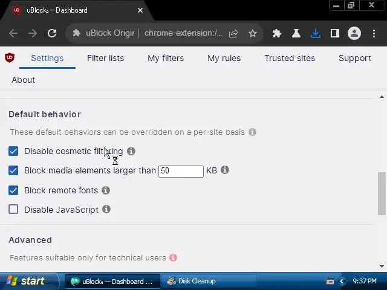
Task: Click the uBlock favicon on the browser tab
Action: click(17, 10)
